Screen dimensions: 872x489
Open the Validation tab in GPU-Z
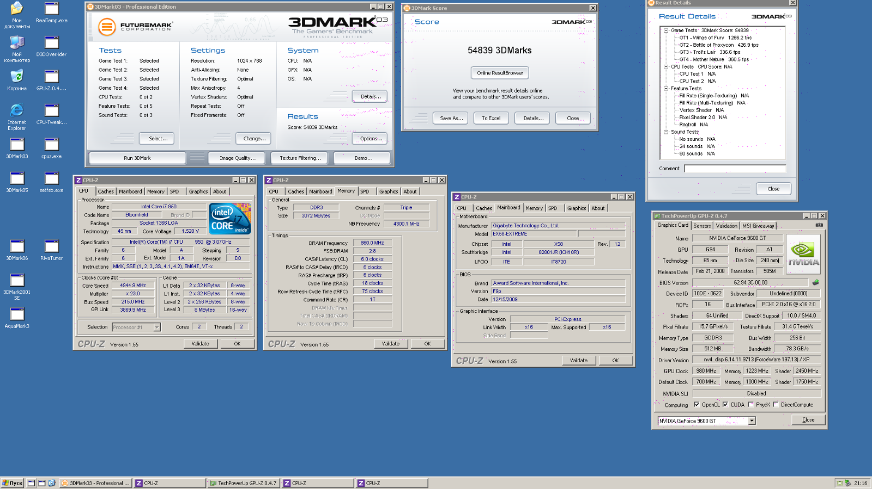pyautogui.click(x=726, y=226)
